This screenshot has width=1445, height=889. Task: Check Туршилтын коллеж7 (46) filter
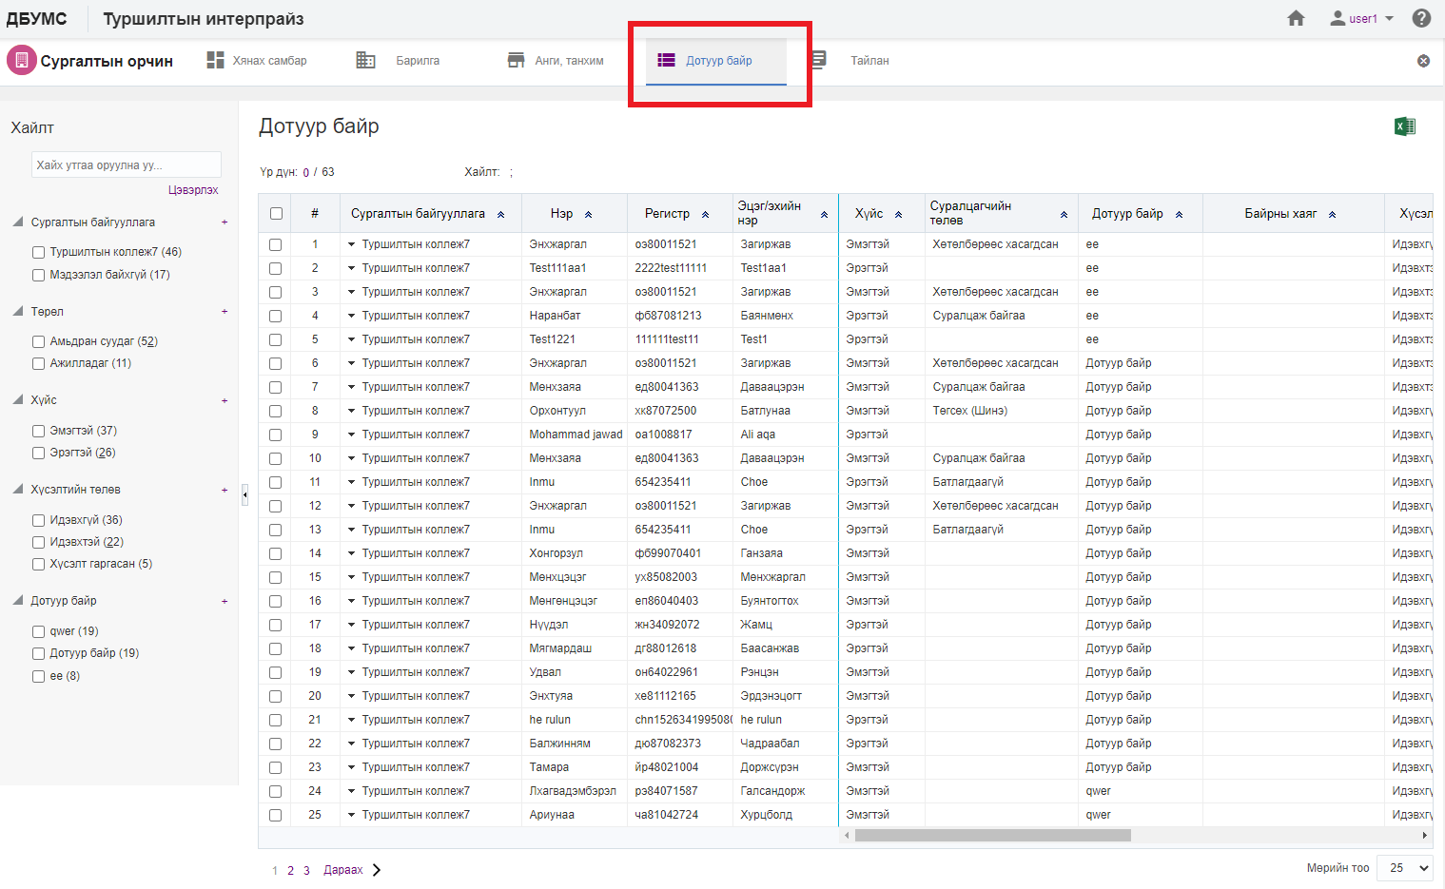tap(39, 253)
